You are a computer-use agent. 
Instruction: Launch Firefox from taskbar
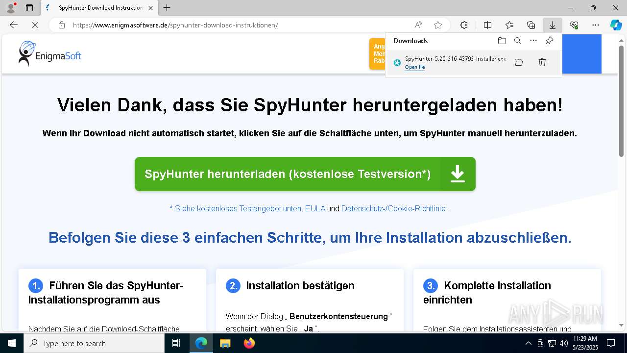point(249,343)
